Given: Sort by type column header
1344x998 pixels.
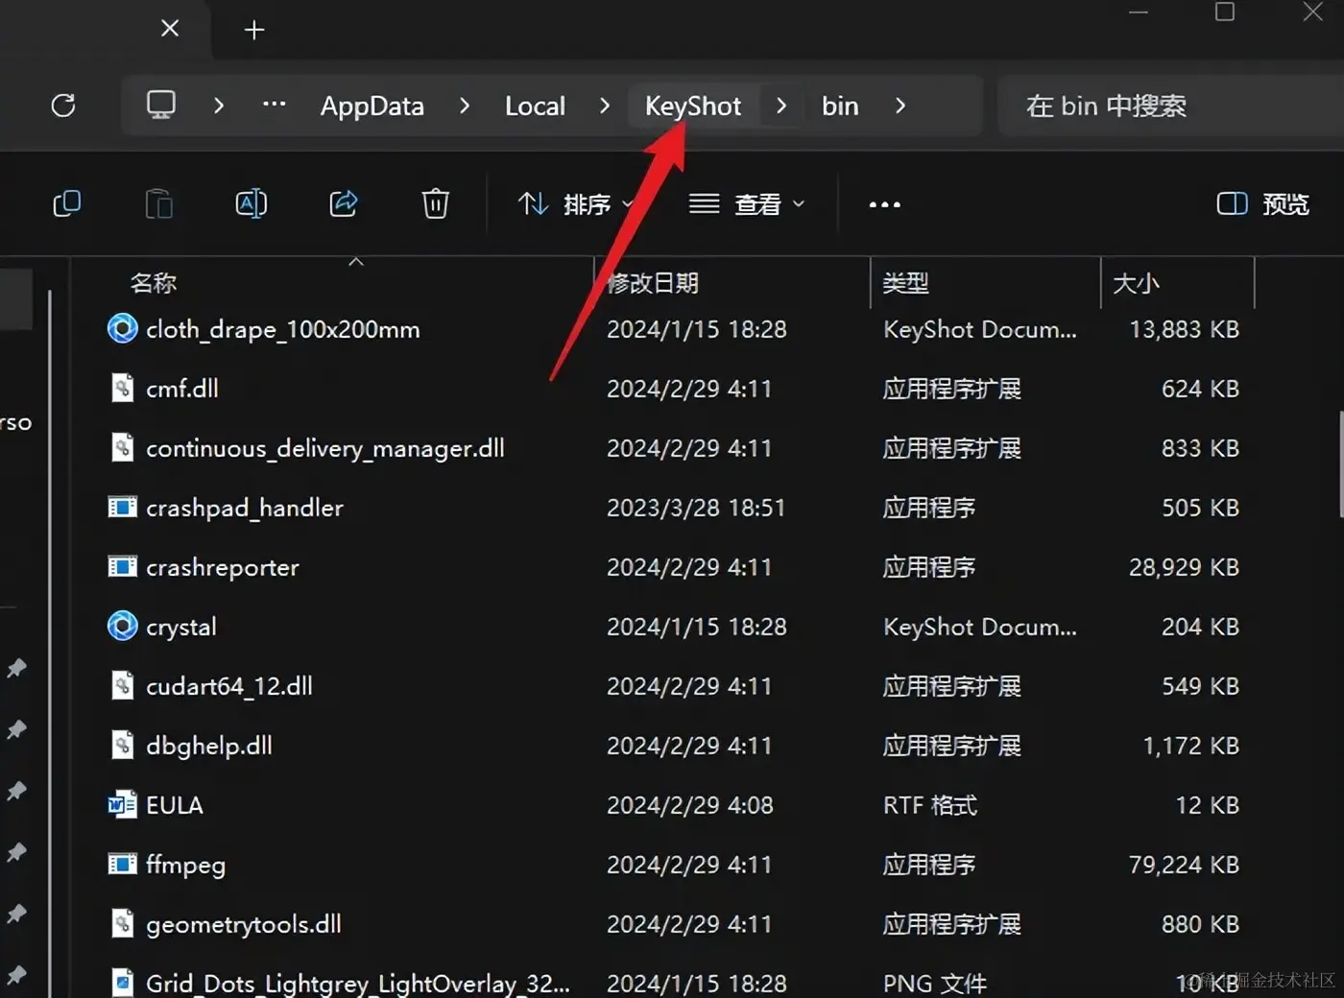Looking at the screenshot, I should click(x=905, y=283).
